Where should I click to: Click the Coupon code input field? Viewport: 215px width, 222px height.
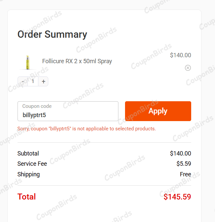click(x=68, y=115)
